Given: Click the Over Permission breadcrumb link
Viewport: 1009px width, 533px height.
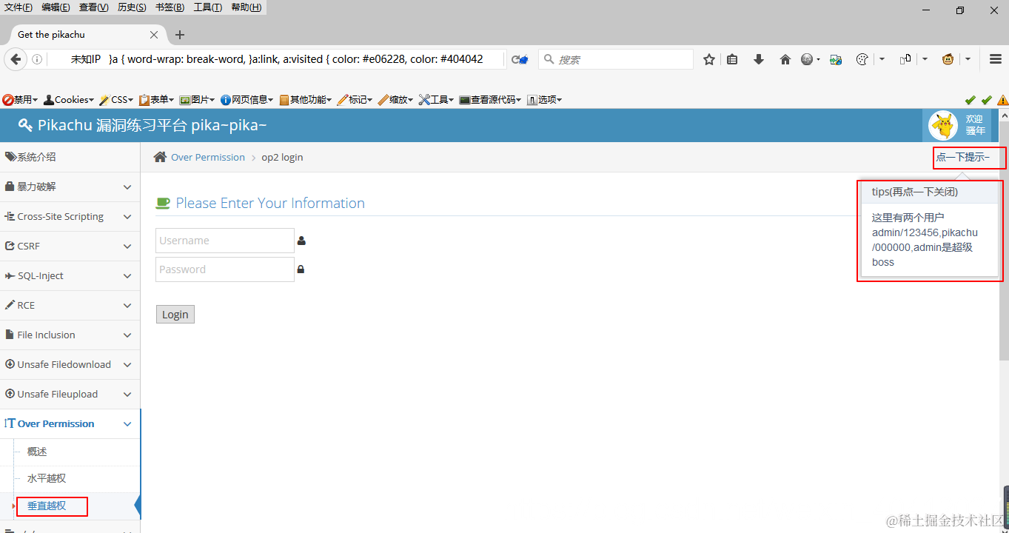Looking at the screenshot, I should tap(208, 157).
